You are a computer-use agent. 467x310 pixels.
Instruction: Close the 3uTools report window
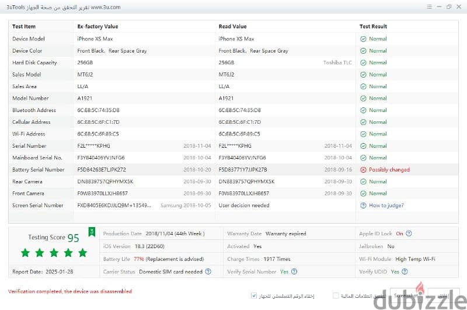tap(459, 7)
